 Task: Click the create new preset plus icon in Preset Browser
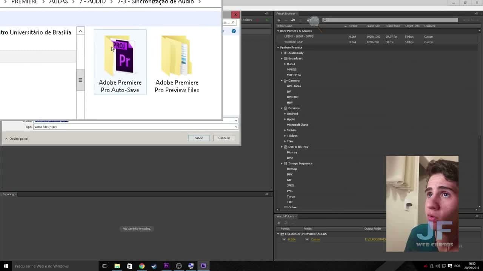(279, 20)
